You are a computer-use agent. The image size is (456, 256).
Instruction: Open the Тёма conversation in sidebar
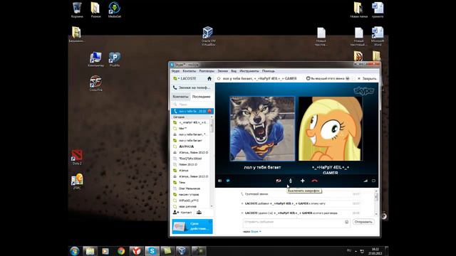point(191,183)
